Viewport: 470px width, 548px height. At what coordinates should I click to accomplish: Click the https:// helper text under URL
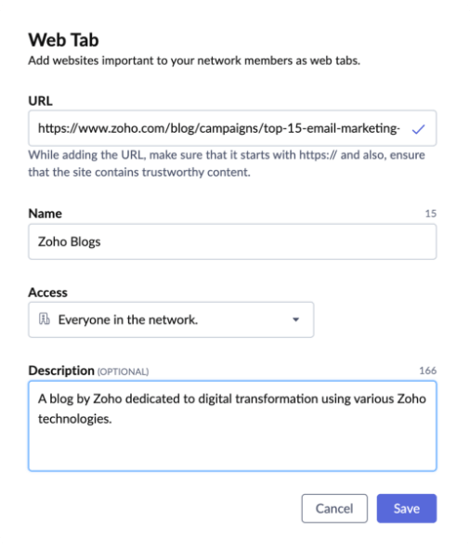pos(227,163)
